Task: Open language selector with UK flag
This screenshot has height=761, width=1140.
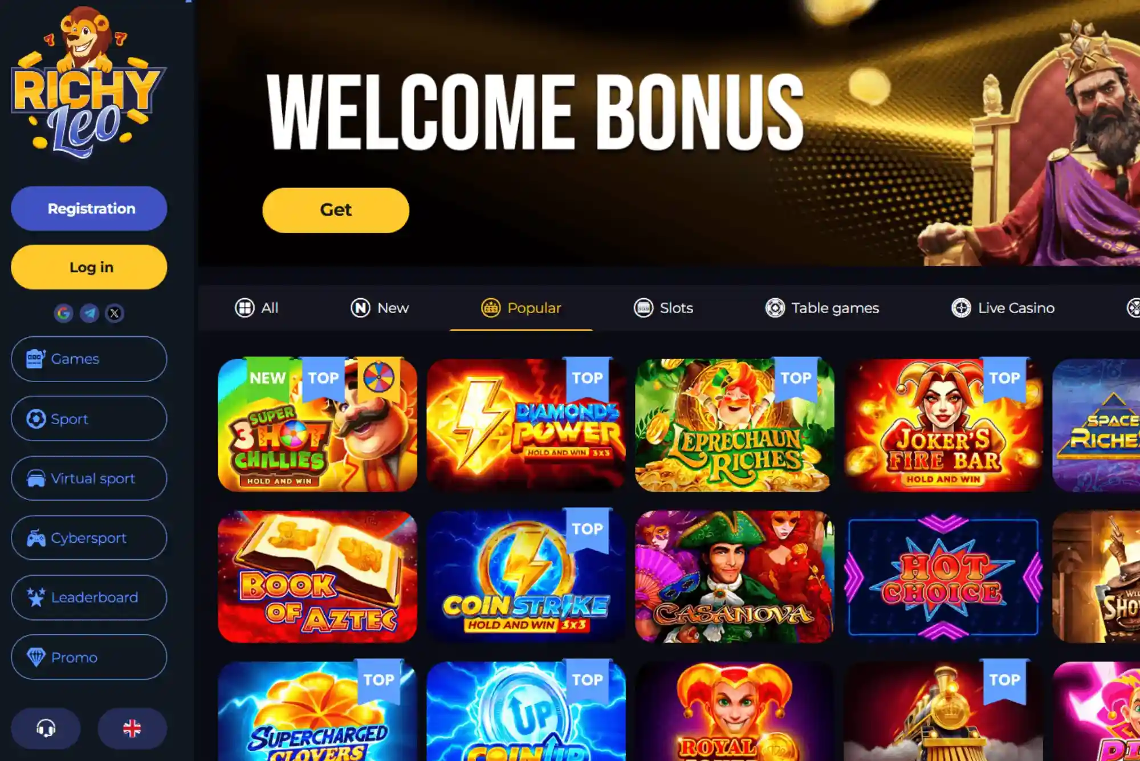Action: point(132,728)
